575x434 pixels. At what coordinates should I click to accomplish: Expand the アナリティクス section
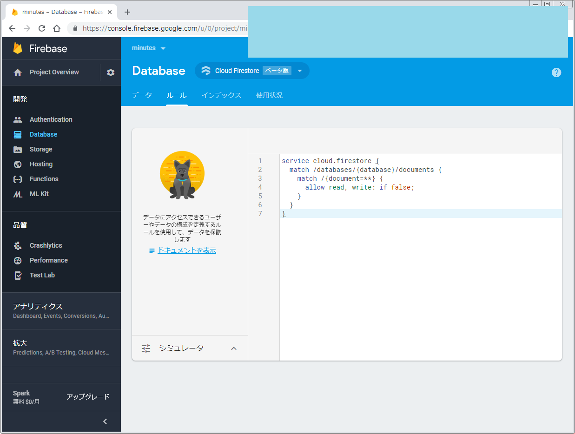pyautogui.click(x=61, y=311)
